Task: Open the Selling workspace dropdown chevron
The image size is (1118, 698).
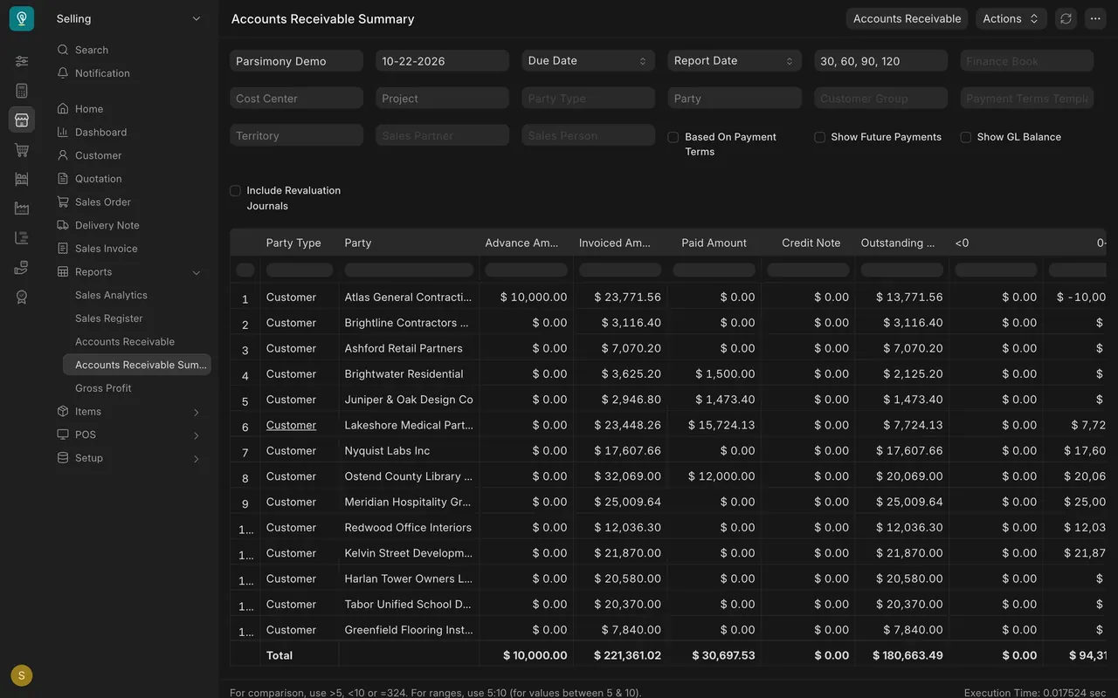Action: point(197,18)
